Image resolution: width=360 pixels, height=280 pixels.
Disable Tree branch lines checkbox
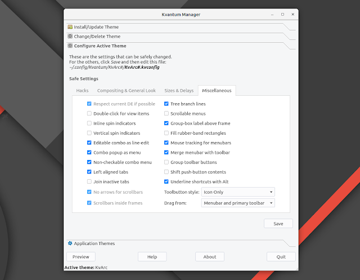pyautogui.click(x=166, y=104)
